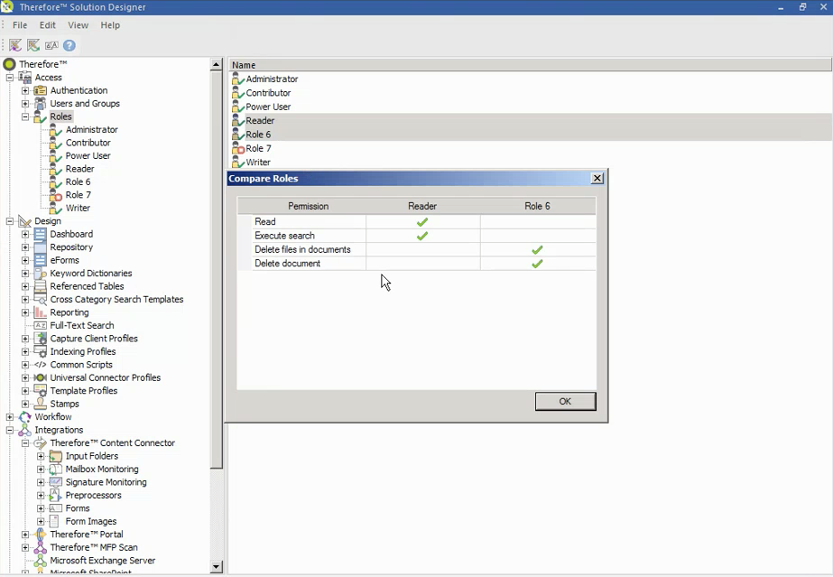833x577 pixels.
Task: Open the View menu
Action: coord(78,25)
